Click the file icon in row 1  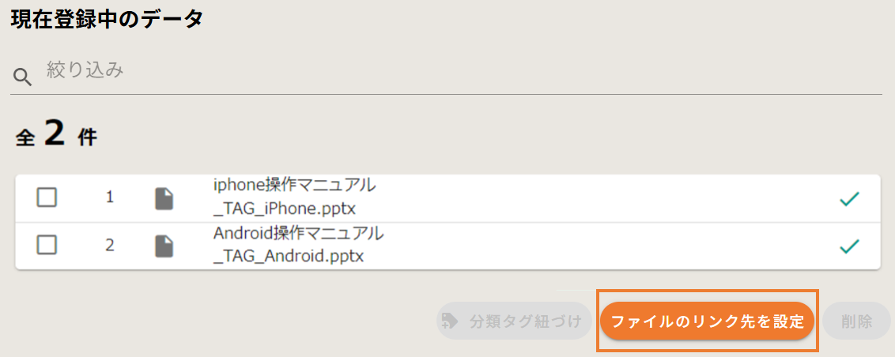(x=164, y=198)
